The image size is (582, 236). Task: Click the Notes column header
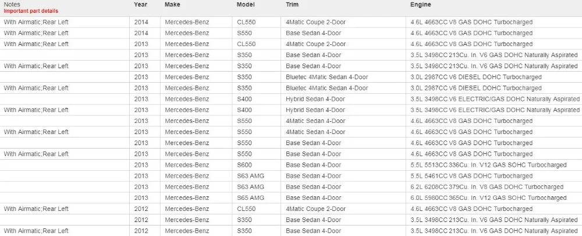[12, 5]
